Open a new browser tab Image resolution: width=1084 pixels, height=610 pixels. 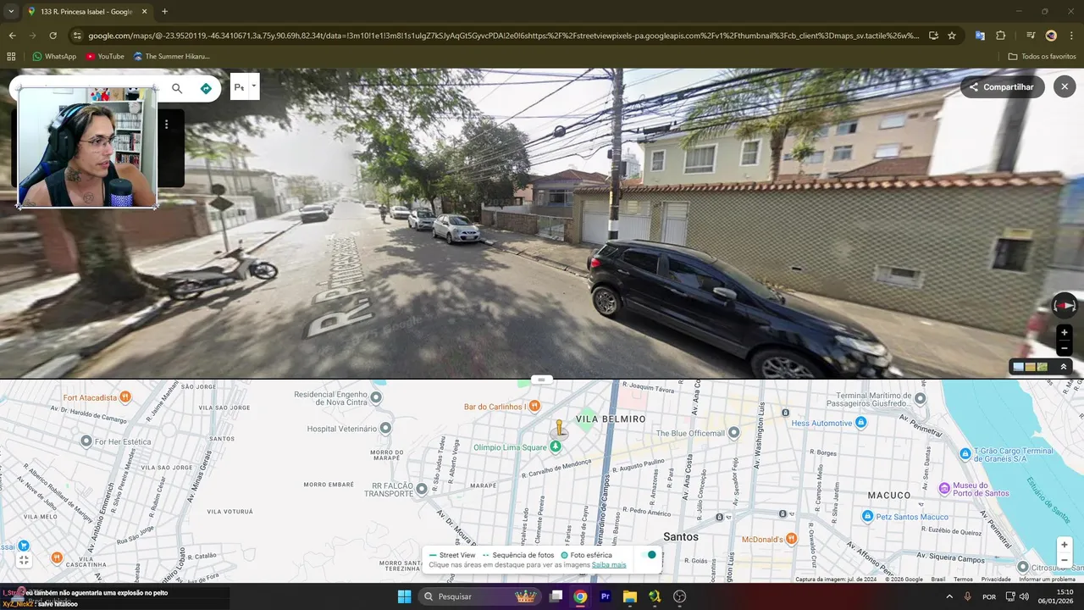click(164, 12)
